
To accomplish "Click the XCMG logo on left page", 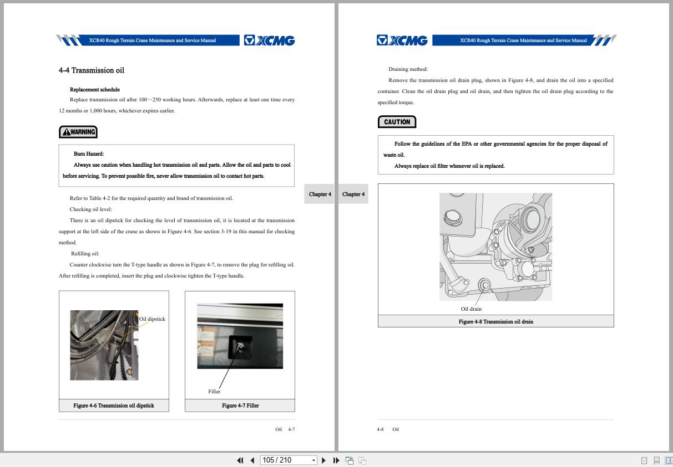I will pyautogui.click(x=269, y=40).
